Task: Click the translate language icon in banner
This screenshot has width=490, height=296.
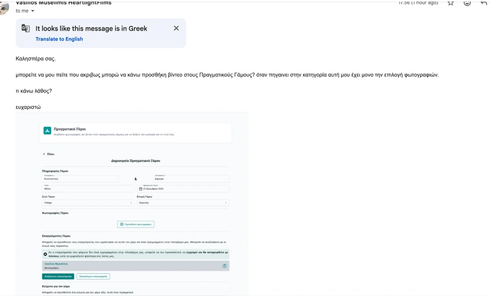Action: point(26,29)
